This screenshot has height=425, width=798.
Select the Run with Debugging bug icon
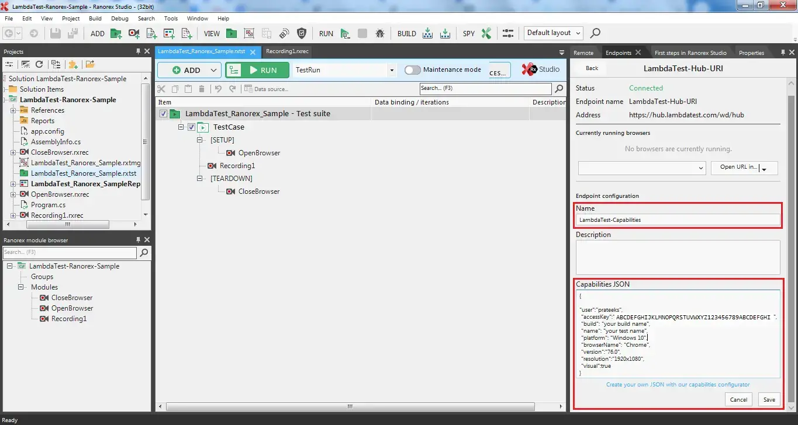pyautogui.click(x=380, y=33)
